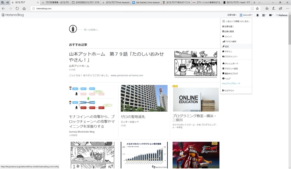The width and height of the screenshot is (291, 169).
Task: Open プログラミング教室 - 横浜・二俣川 link
Action: 194,118
